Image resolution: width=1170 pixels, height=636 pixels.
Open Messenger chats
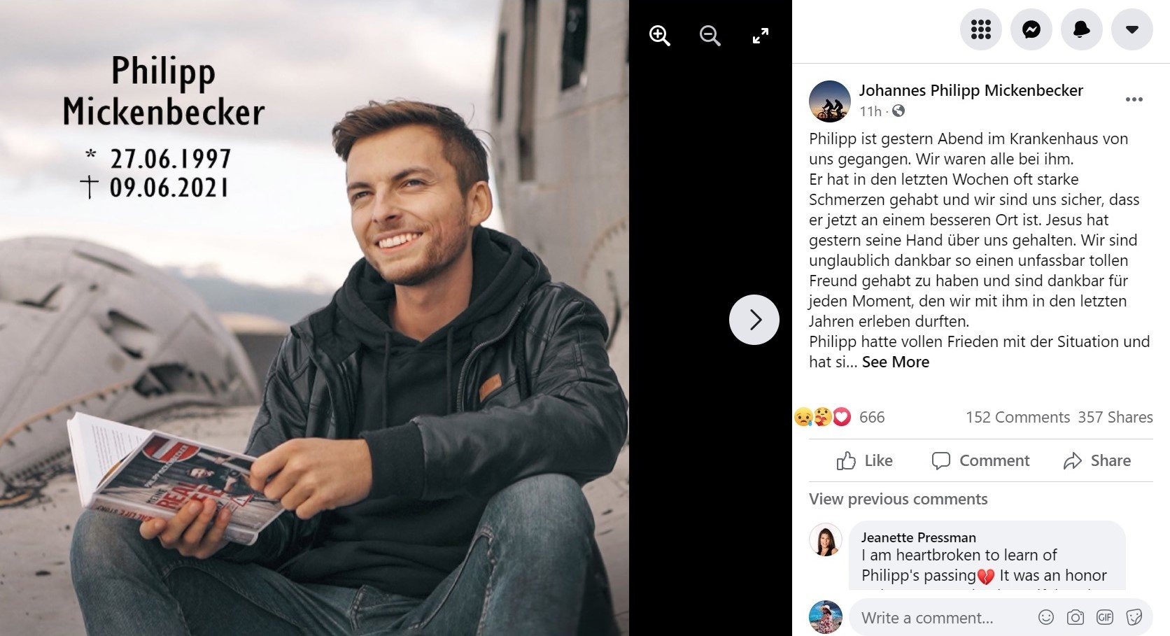coord(1031,29)
